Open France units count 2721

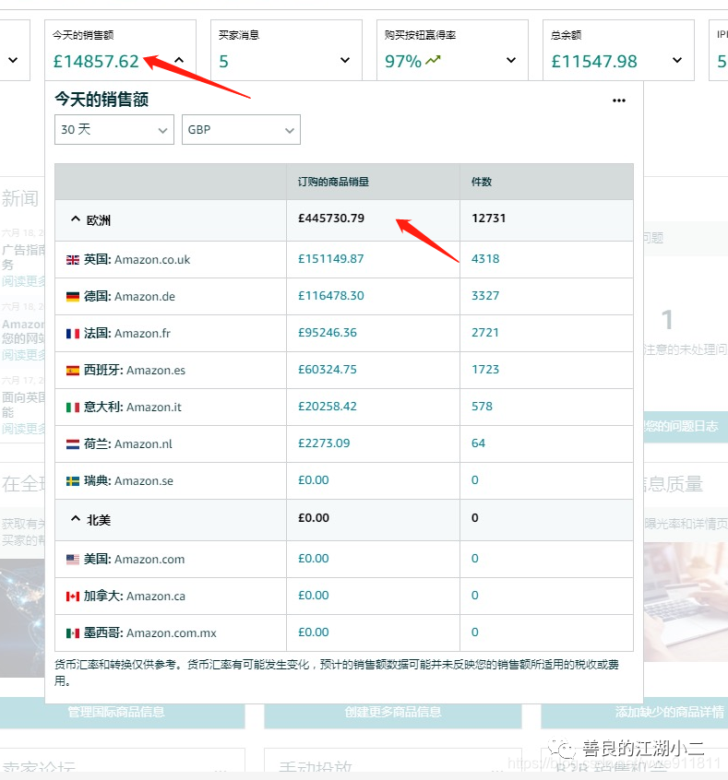[x=485, y=332]
